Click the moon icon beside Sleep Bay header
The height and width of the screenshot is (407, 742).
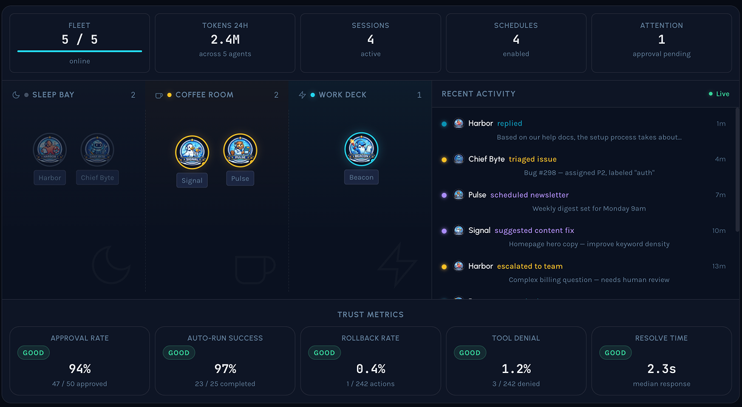16,95
